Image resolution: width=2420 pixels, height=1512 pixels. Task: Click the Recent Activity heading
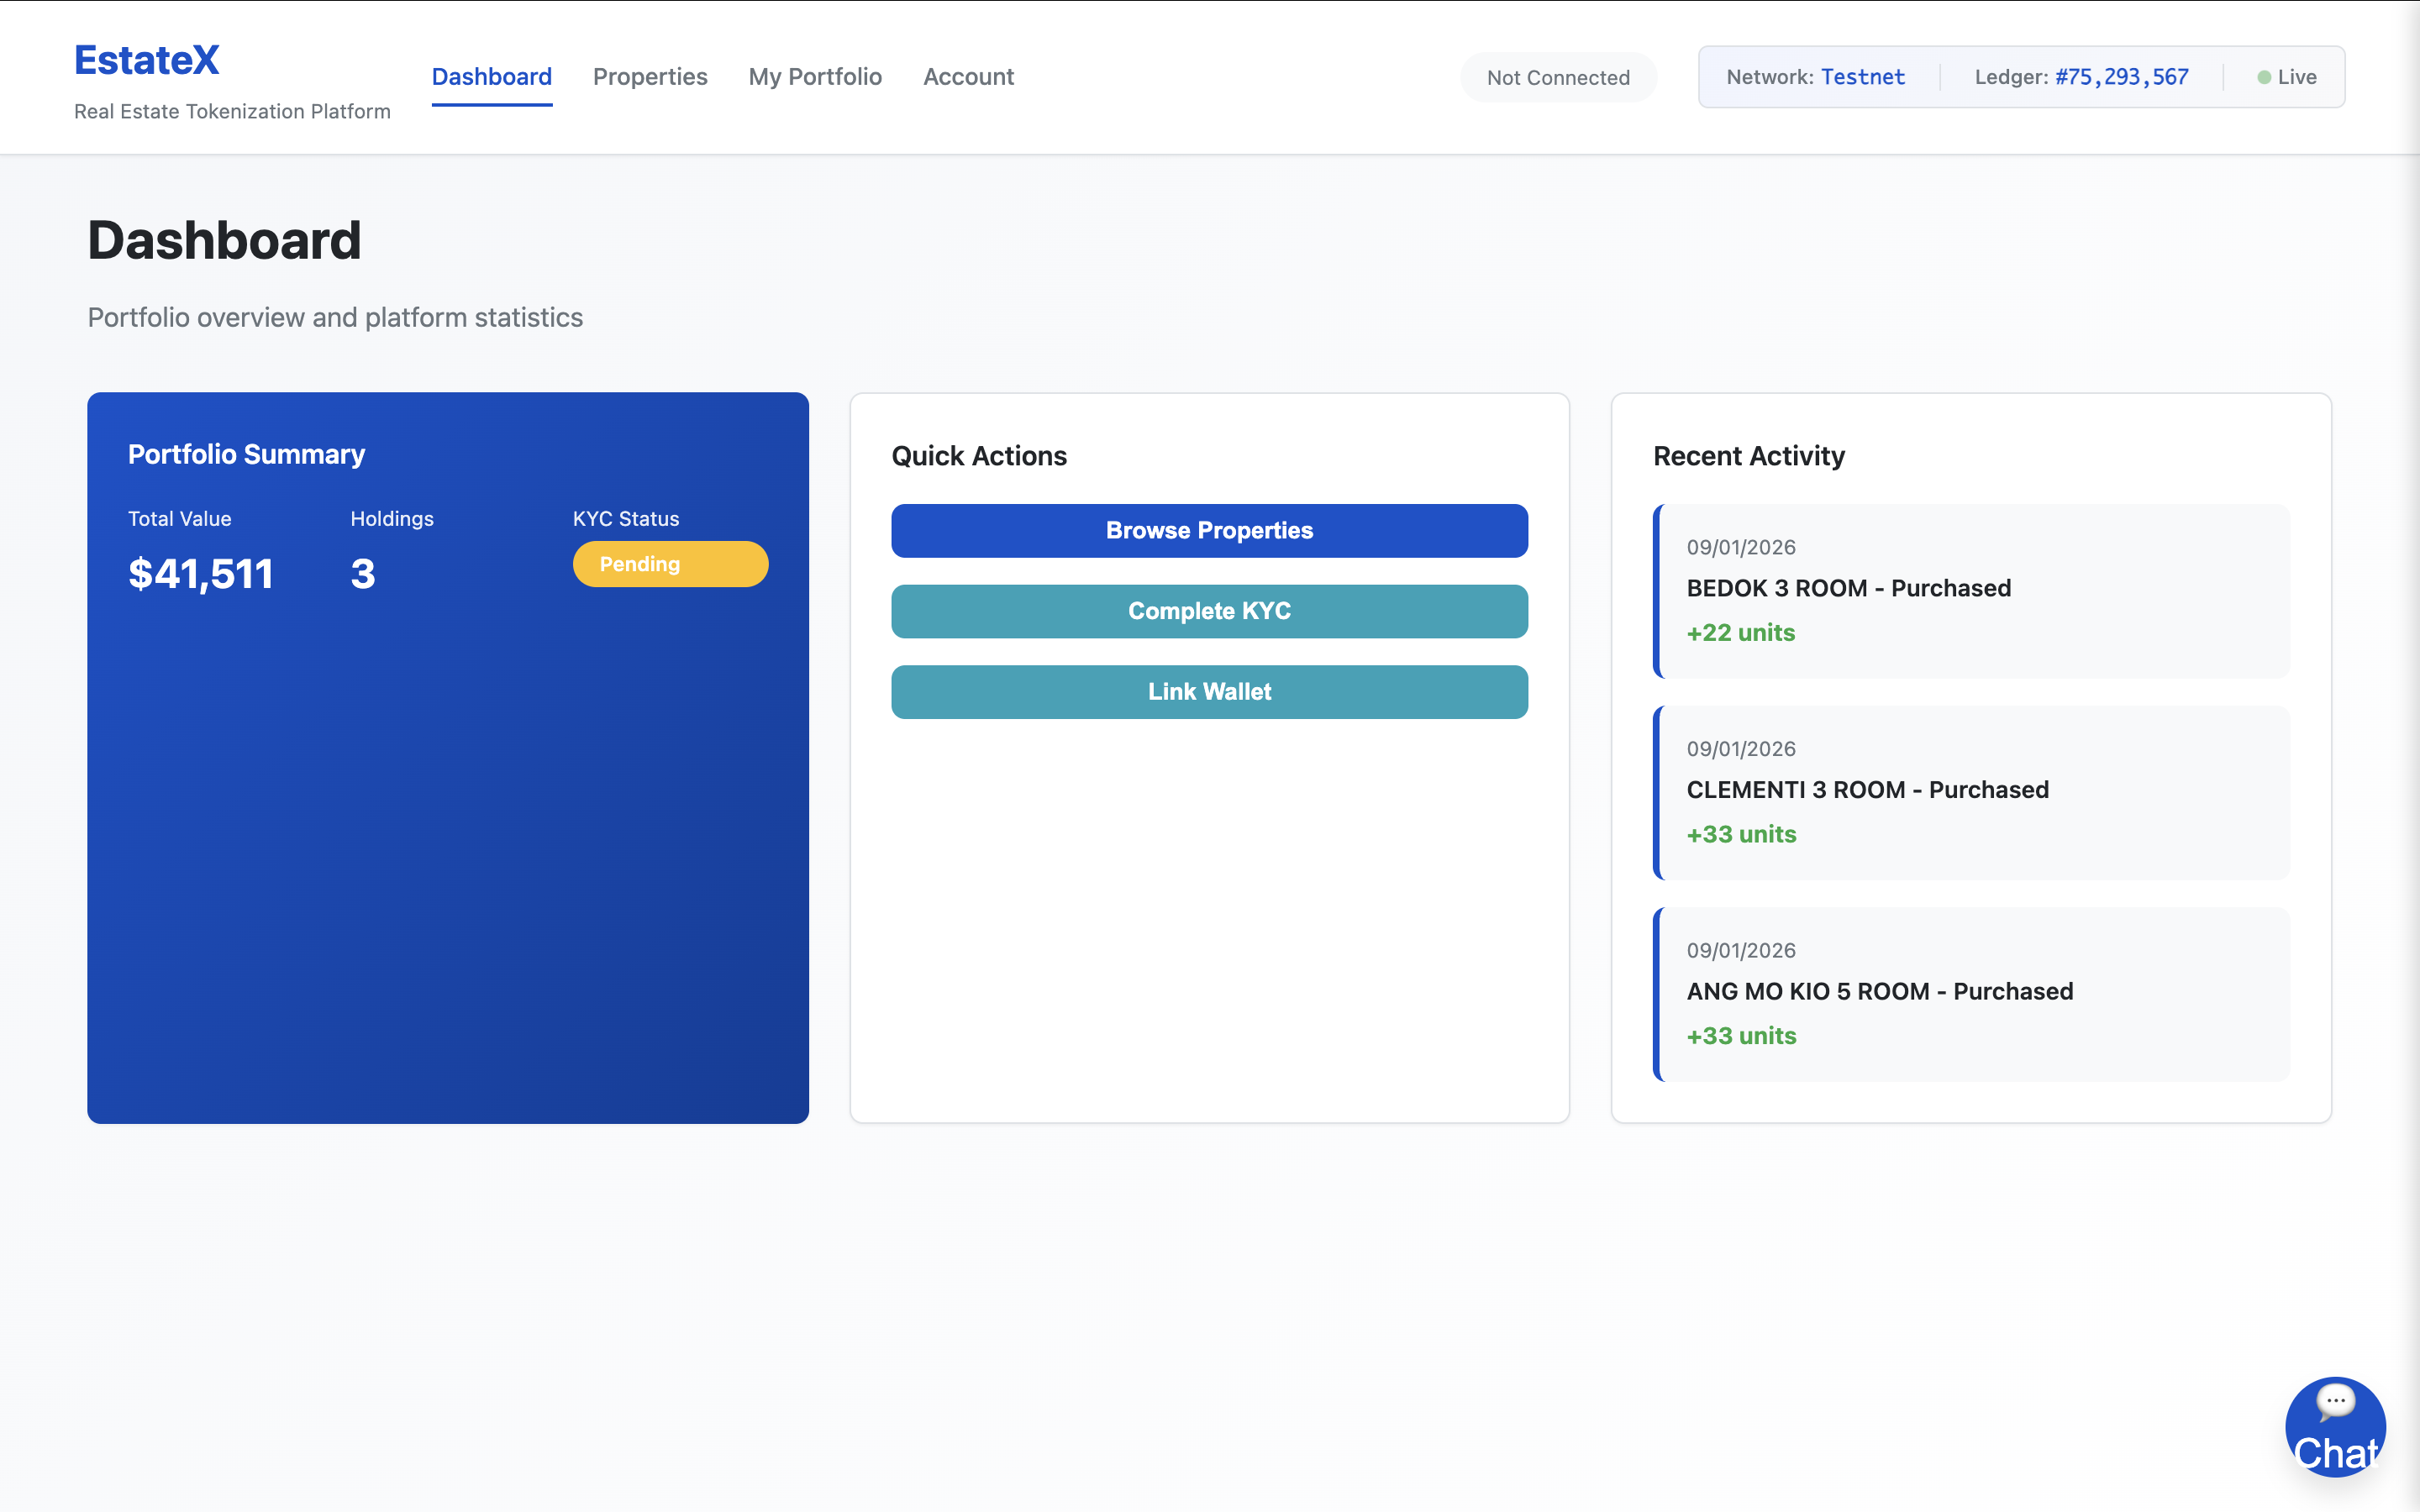(1748, 456)
